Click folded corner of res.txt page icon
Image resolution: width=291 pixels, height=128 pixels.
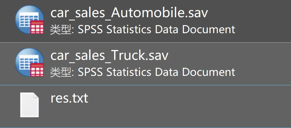click(36, 96)
